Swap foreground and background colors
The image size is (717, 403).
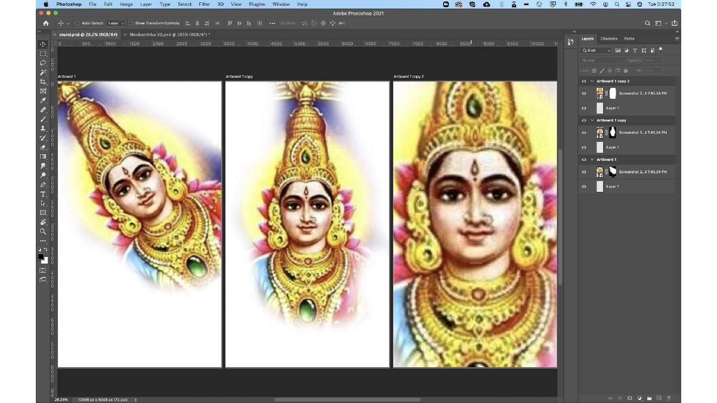click(46, 249)
